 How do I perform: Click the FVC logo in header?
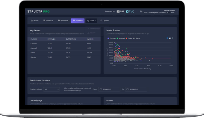130,11
